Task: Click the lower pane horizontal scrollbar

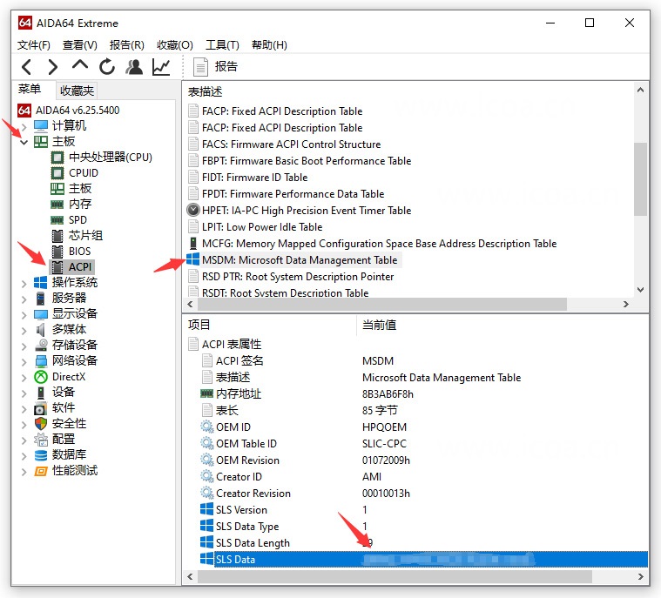Action: 395,576
